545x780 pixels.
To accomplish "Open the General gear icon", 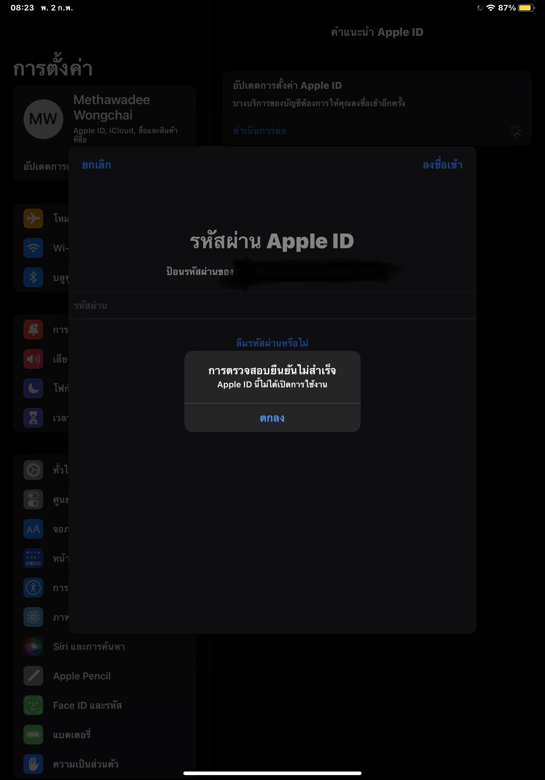I will (x=33, y=470).
